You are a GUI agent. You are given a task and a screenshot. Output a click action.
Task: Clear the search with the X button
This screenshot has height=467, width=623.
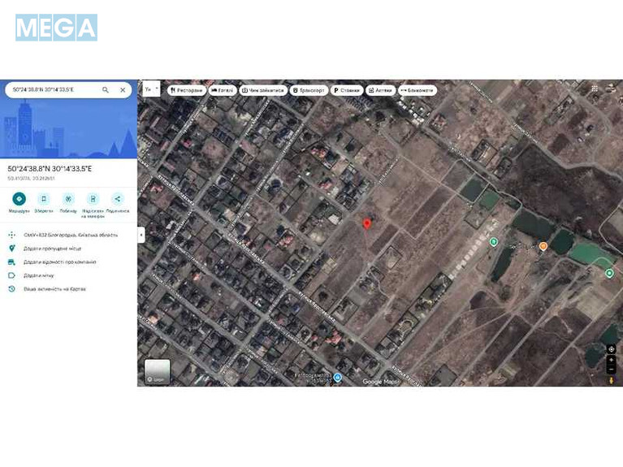(x=123, y=90)
